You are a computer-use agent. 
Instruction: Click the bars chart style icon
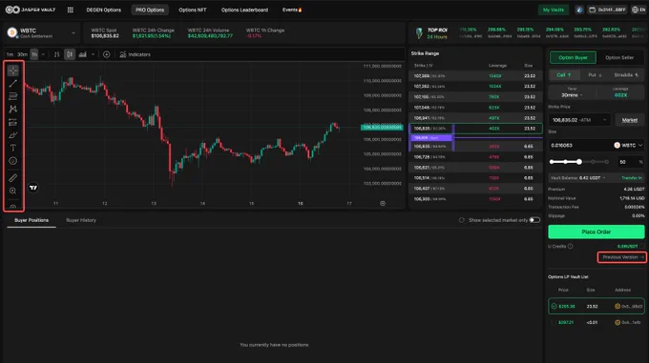(x=56, y=54)
